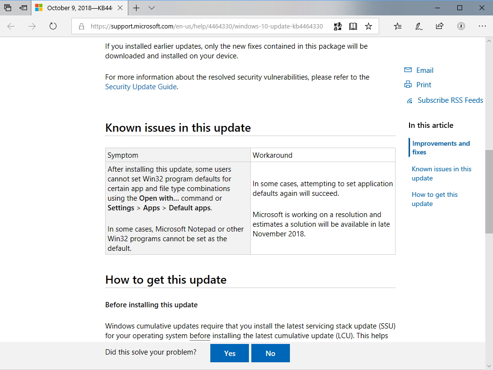Screen dimensions: 493x370
Task: Click the email envelope icon
Action: click(x=408, y=70)
